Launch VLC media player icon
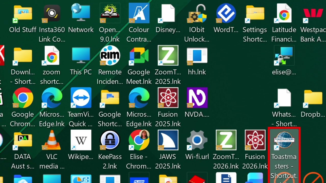 (x=52, y=140)
